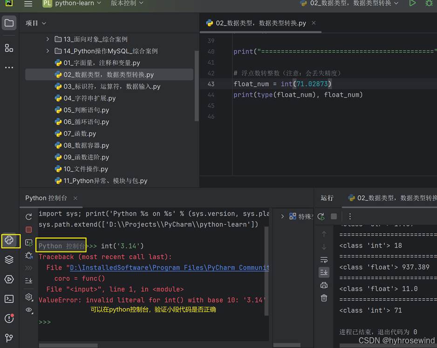The height and width of the screenshot is (348, 437).
Task: Expand folder 13_面向对象_综合案例
Action: [x=48, y=39]
